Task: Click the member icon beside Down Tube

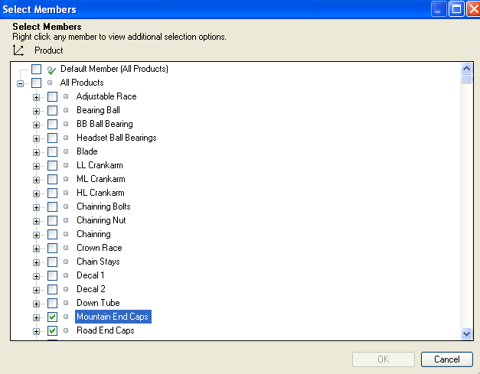Action: pos(66,303)
